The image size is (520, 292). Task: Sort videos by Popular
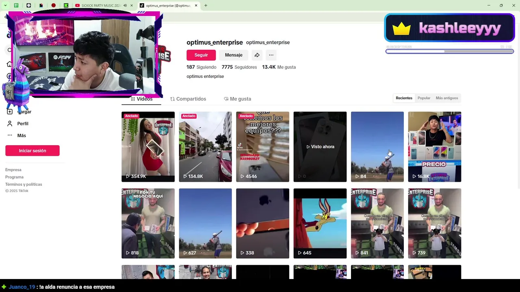[424, 98]
